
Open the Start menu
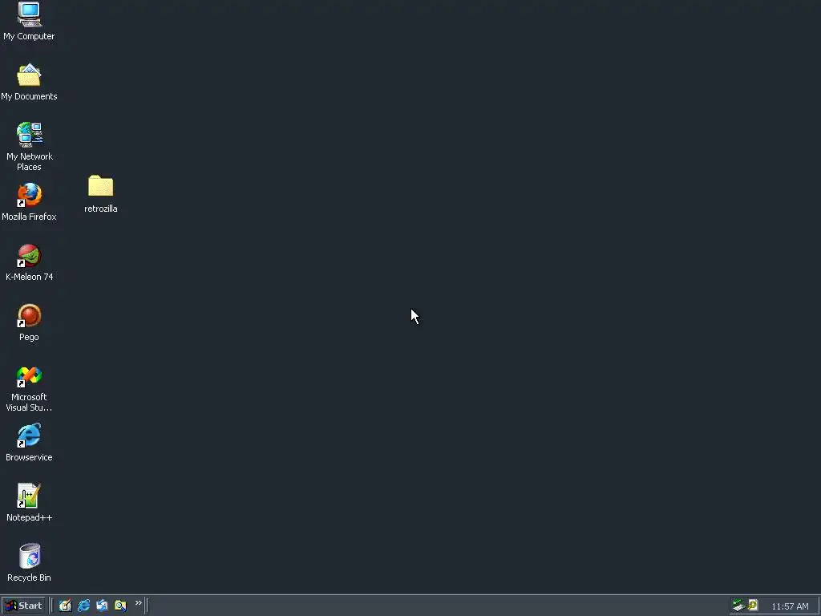click(23, 606)
